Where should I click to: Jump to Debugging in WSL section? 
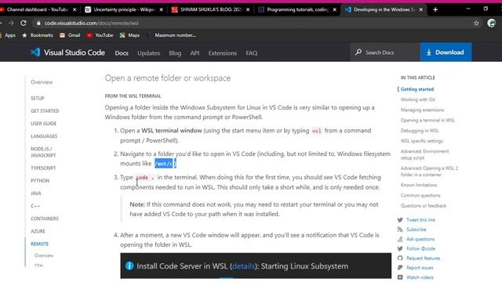[420, 131]
